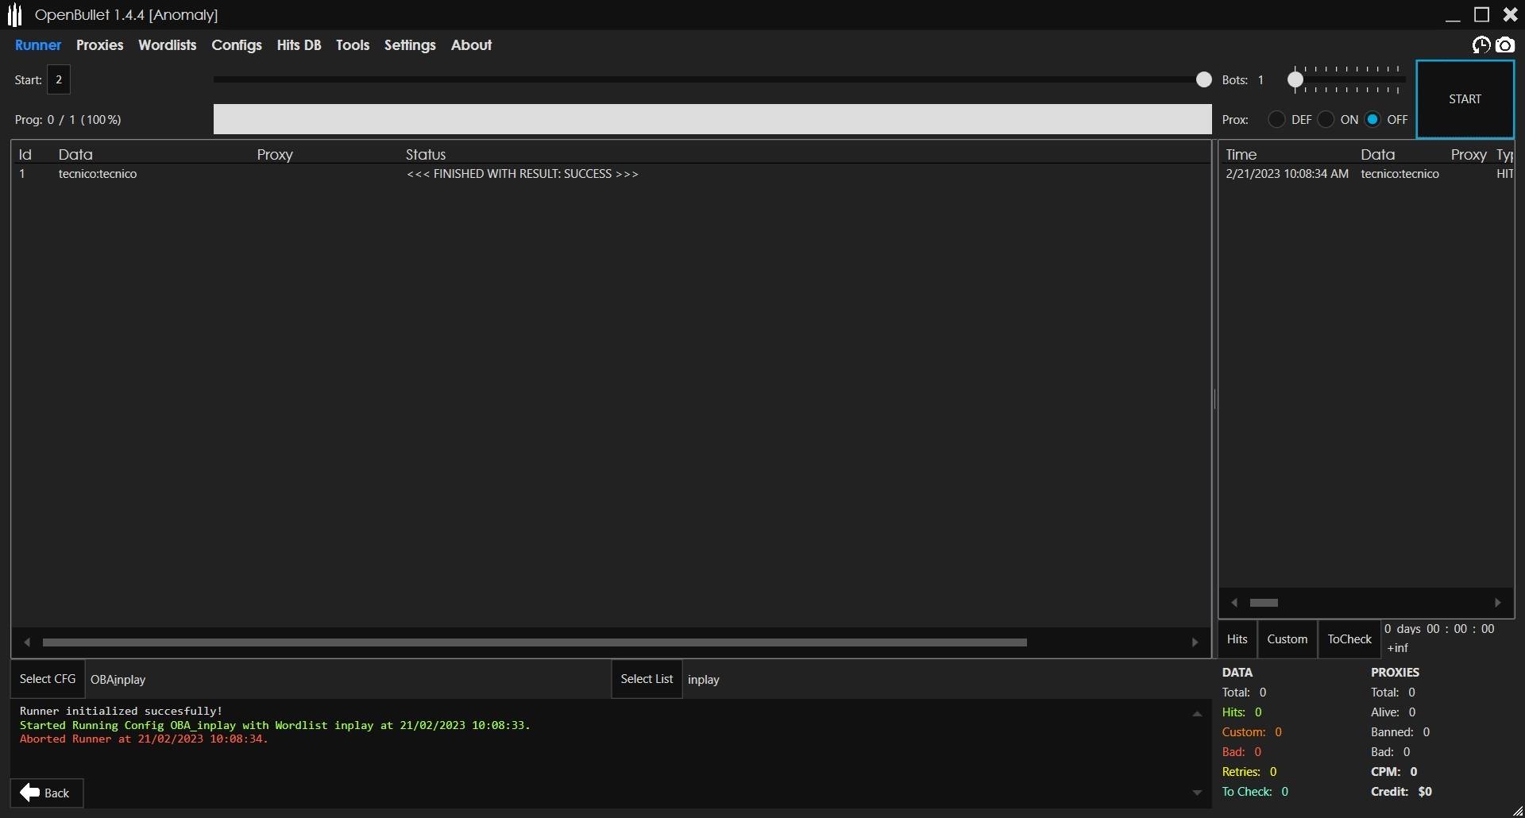
Task: Click the START button
Action: click(1465, 99)
